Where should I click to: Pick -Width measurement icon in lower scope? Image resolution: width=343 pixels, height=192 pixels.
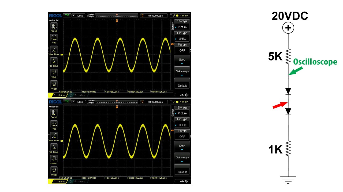[x=54, y=170]
